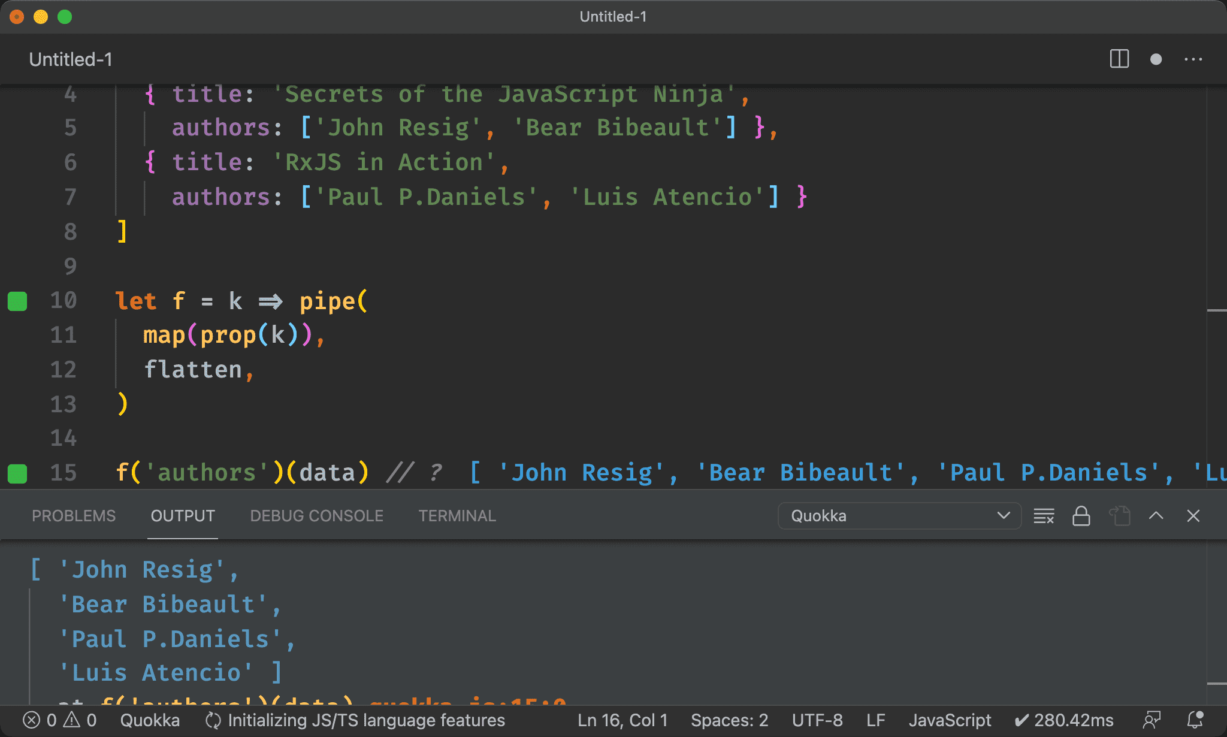
Task: Click line number 10 in gutter
Action: pyautogui.click(x=64, y=301)
